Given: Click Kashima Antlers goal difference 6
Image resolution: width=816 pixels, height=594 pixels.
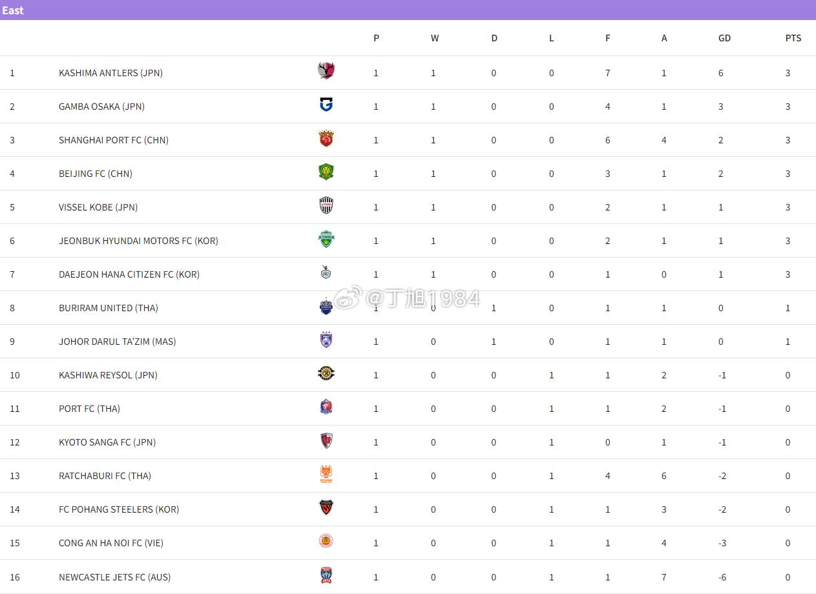Looking at the screenshot, I should click(x=720, y=73).
